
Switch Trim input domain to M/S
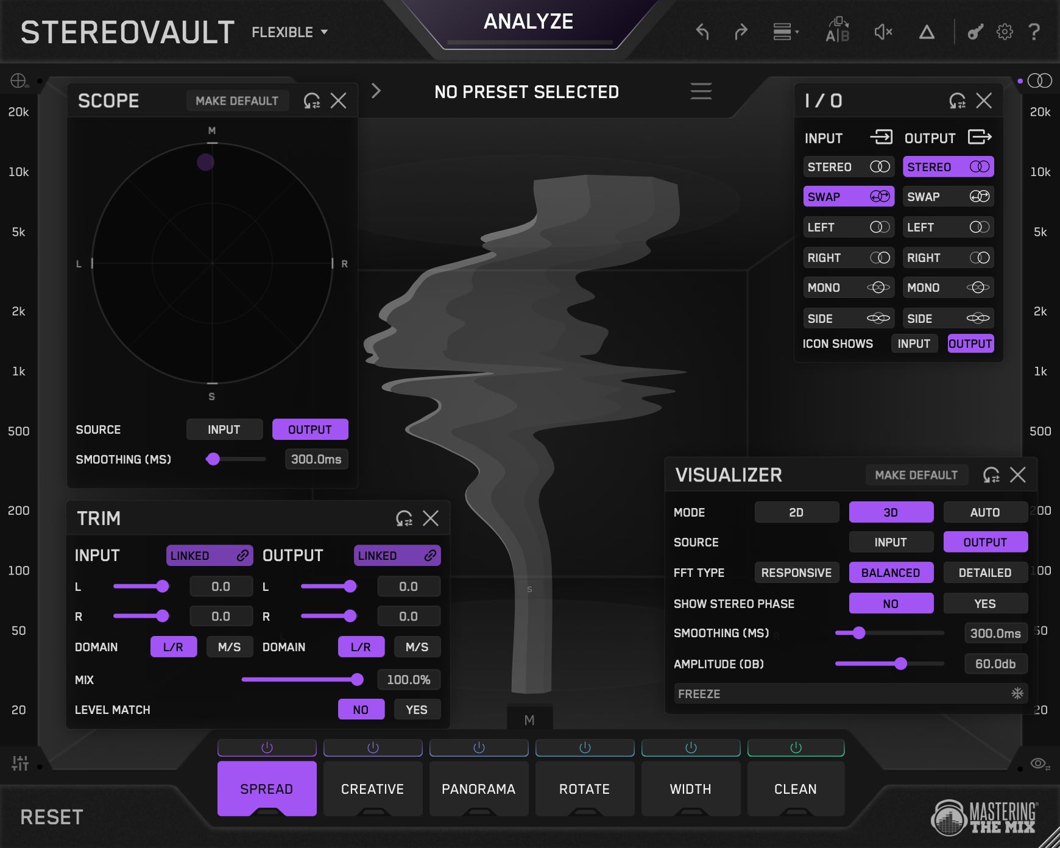[230, 647]
